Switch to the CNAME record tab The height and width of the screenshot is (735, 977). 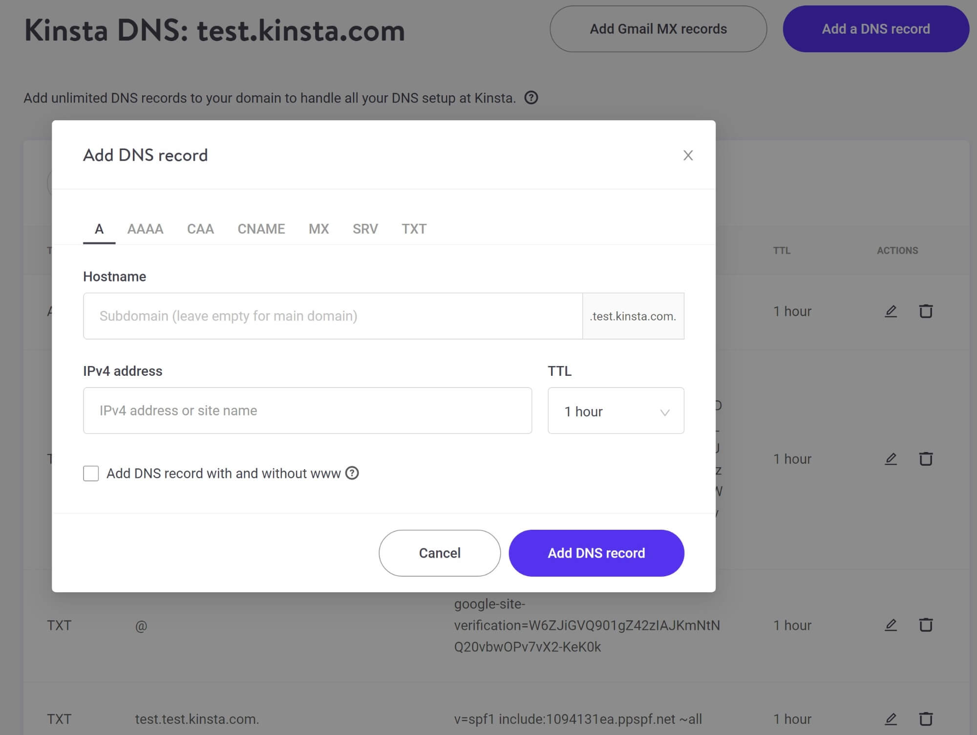tap(261, 229)
